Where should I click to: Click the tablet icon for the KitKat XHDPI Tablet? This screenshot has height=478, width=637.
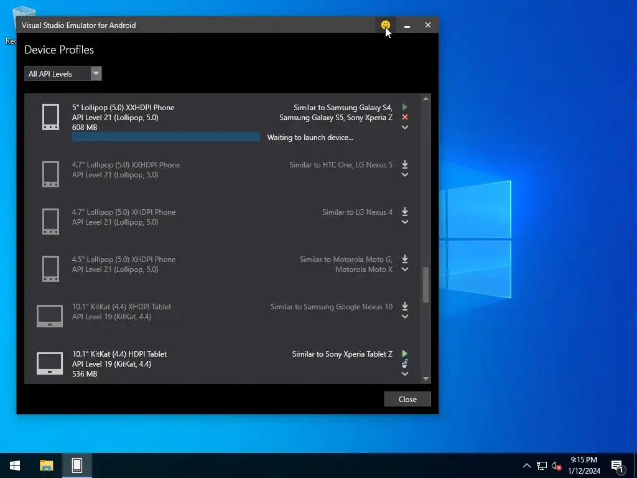click(x=50, y=316)
